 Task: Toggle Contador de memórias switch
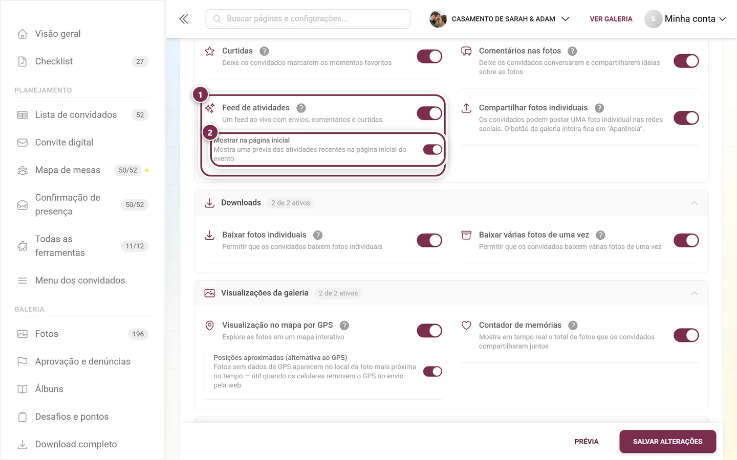point(686,335)
